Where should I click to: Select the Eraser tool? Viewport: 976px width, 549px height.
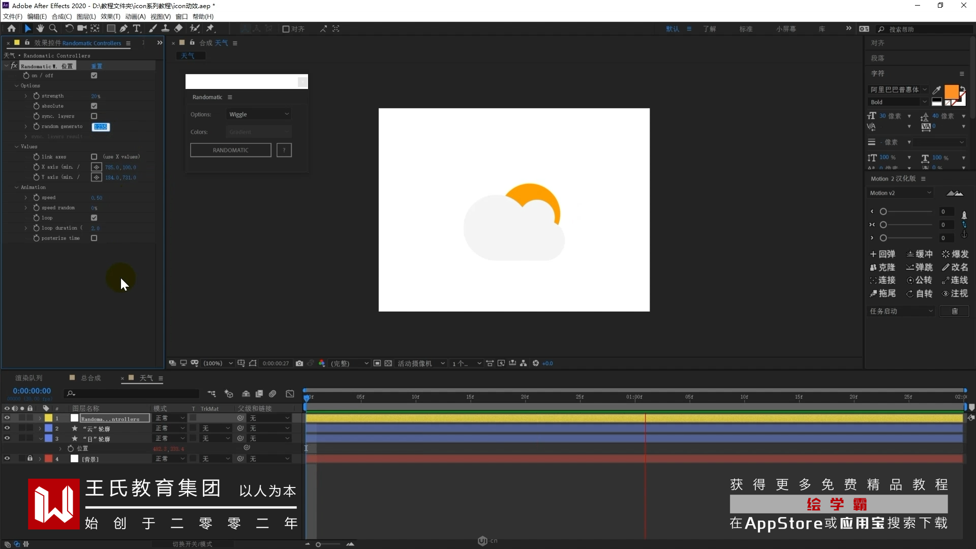pos(178,28)
